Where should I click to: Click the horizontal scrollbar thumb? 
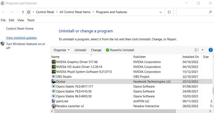click(x=115, y=111)
